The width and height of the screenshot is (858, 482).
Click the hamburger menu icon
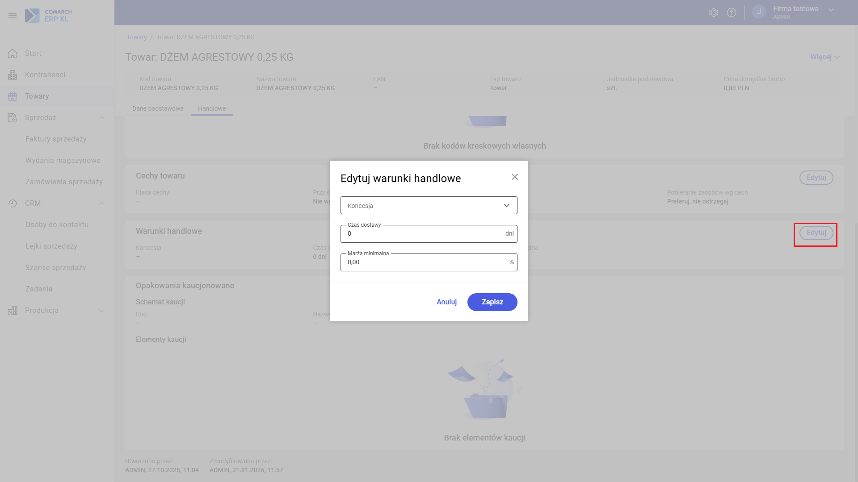(x=13, y=16)
